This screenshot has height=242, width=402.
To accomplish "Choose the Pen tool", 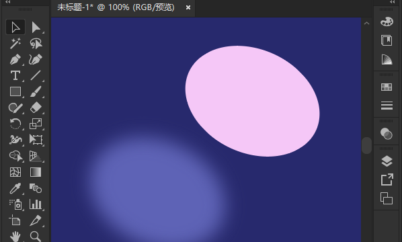I will (x=15, y=59).
